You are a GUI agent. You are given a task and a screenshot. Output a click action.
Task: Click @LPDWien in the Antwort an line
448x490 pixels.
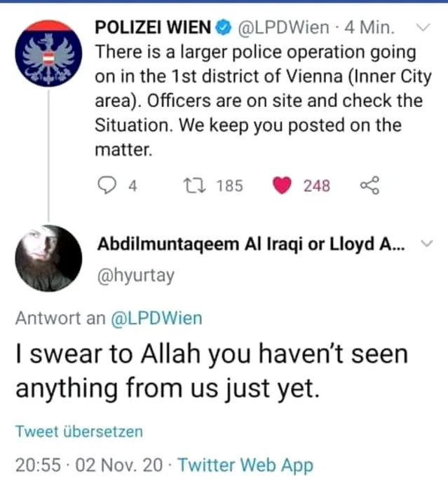pyautogui.click(x=156, y=318)
